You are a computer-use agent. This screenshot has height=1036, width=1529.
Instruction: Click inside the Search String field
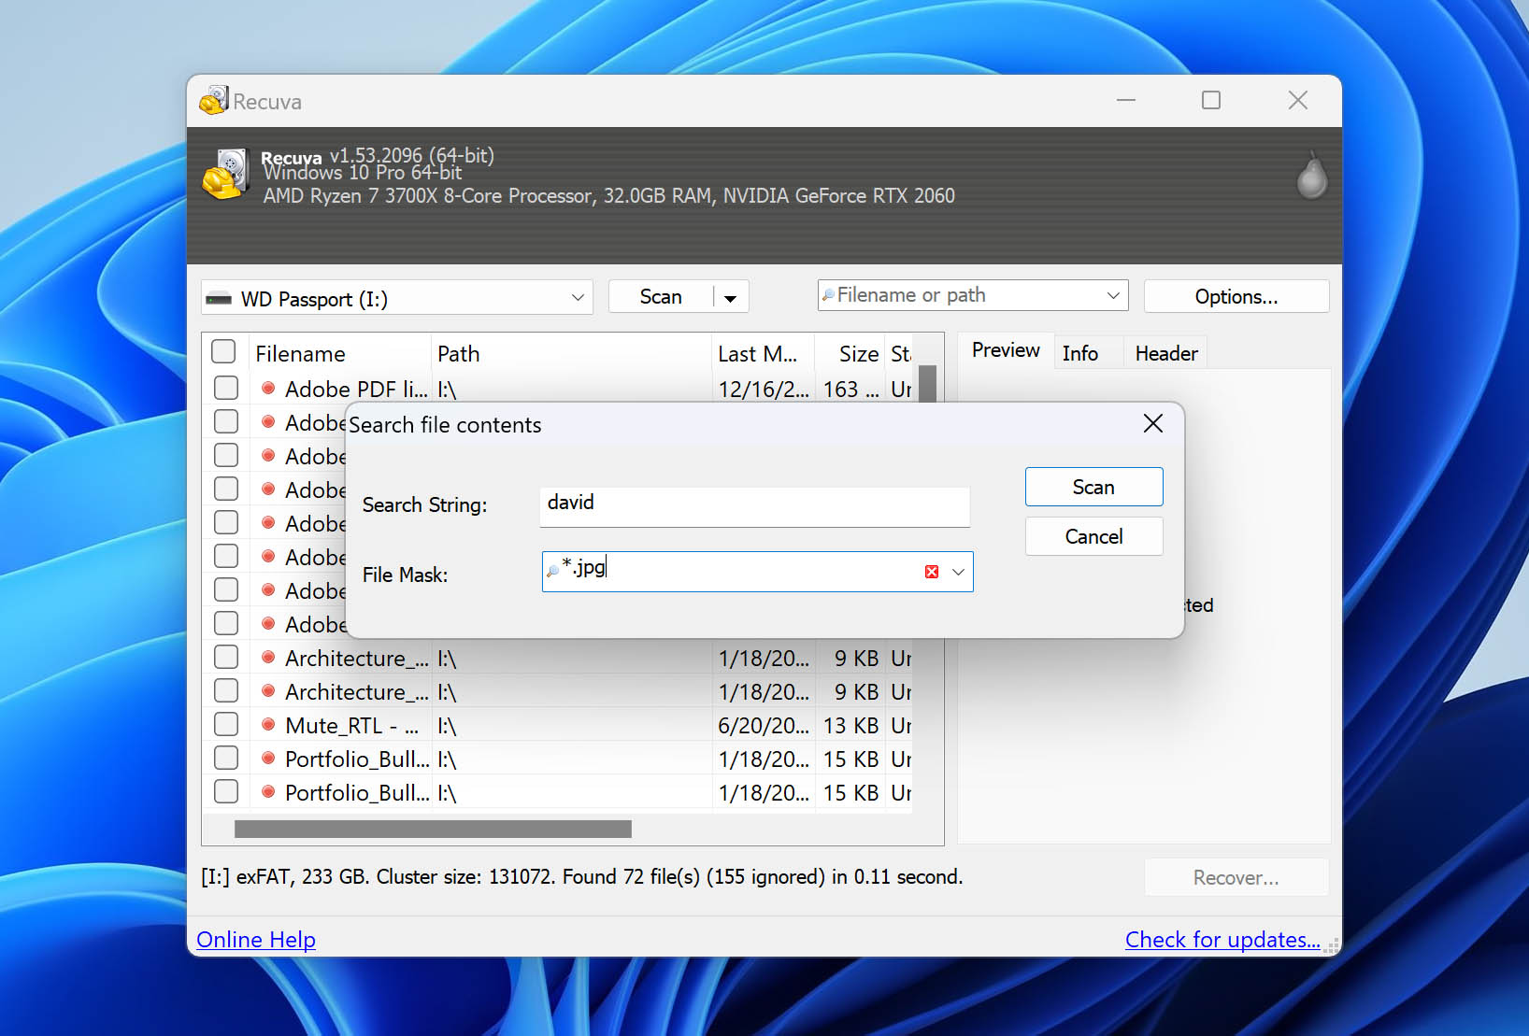(754, 505)
